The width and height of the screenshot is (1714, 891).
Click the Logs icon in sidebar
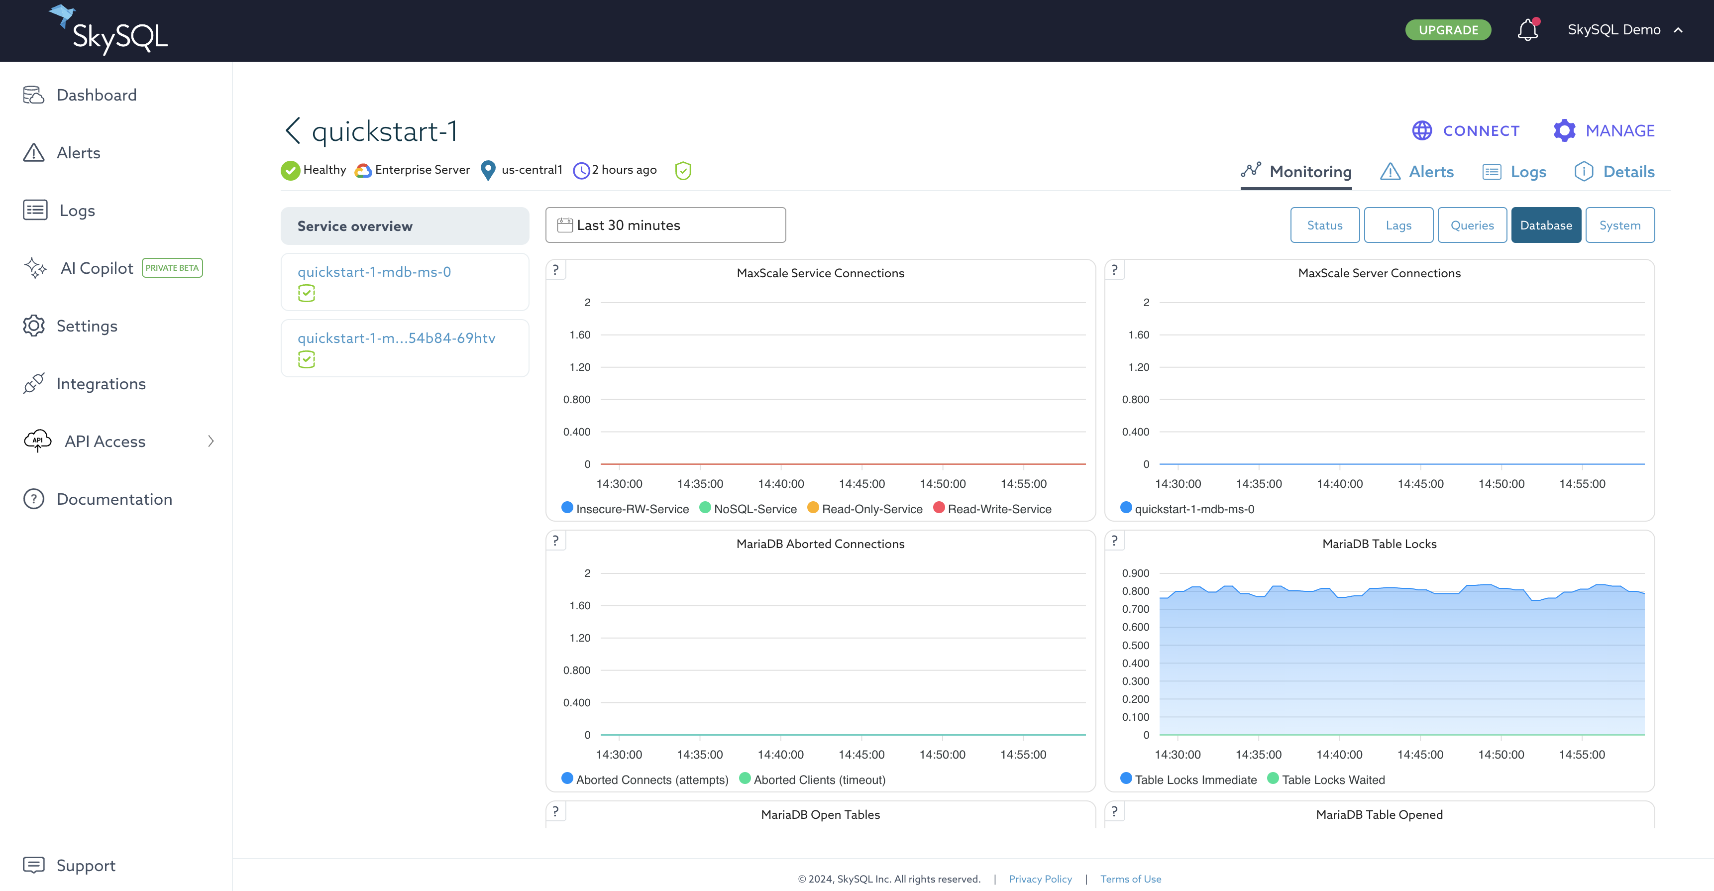(35, 210)
